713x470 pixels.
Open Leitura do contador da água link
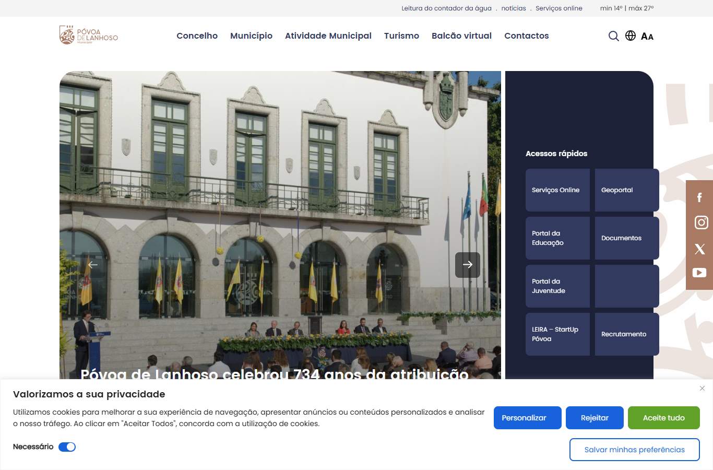pos(447,8)
